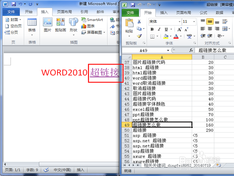
Task: Insert a cover page in Word (封面)
Action: [13, 20]
